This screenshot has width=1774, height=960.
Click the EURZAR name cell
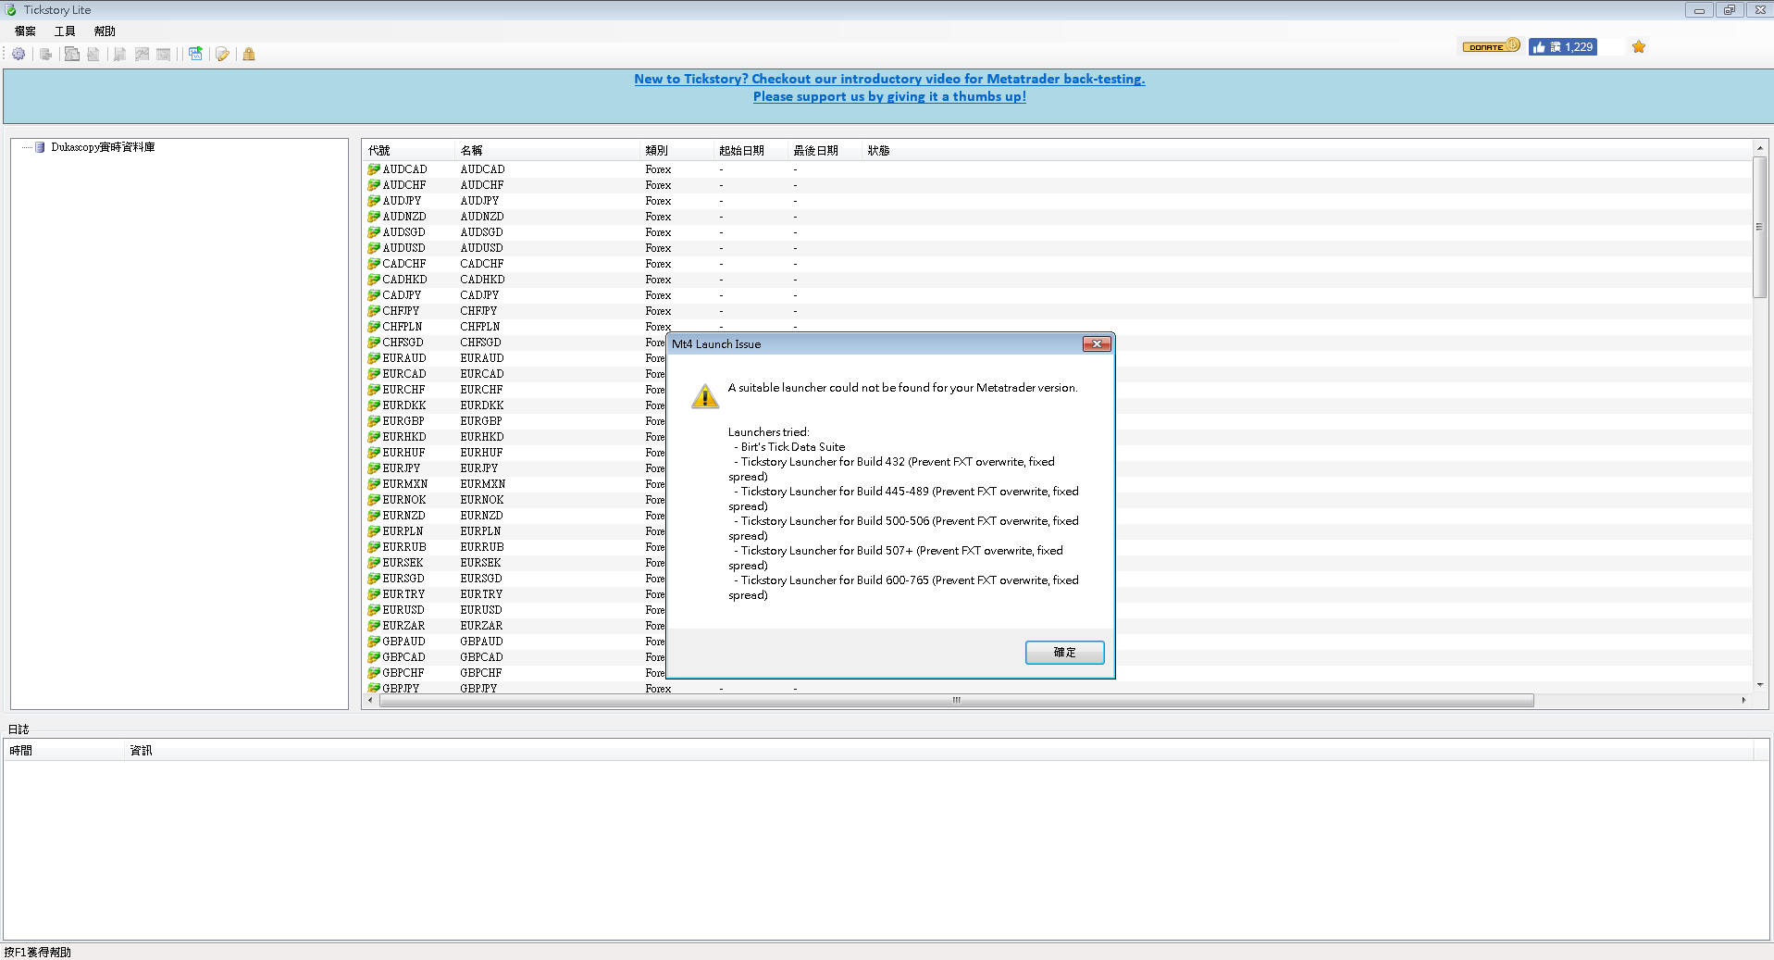pyautogui.click(x=481, y=626)
